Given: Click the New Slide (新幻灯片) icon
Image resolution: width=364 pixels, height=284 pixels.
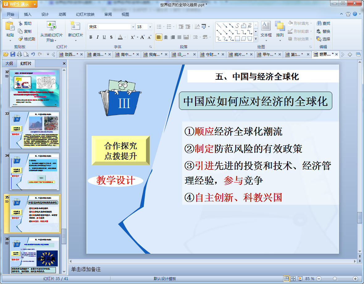Looking at the screenshot, I should click(75, 26).
